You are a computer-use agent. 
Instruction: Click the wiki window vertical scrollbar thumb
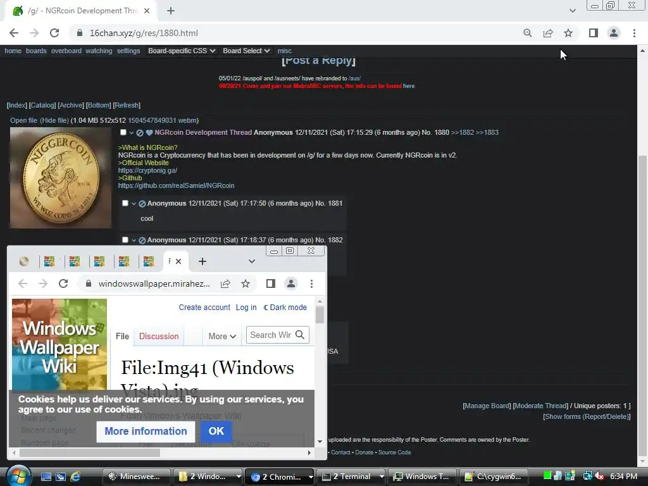[320, 315]
